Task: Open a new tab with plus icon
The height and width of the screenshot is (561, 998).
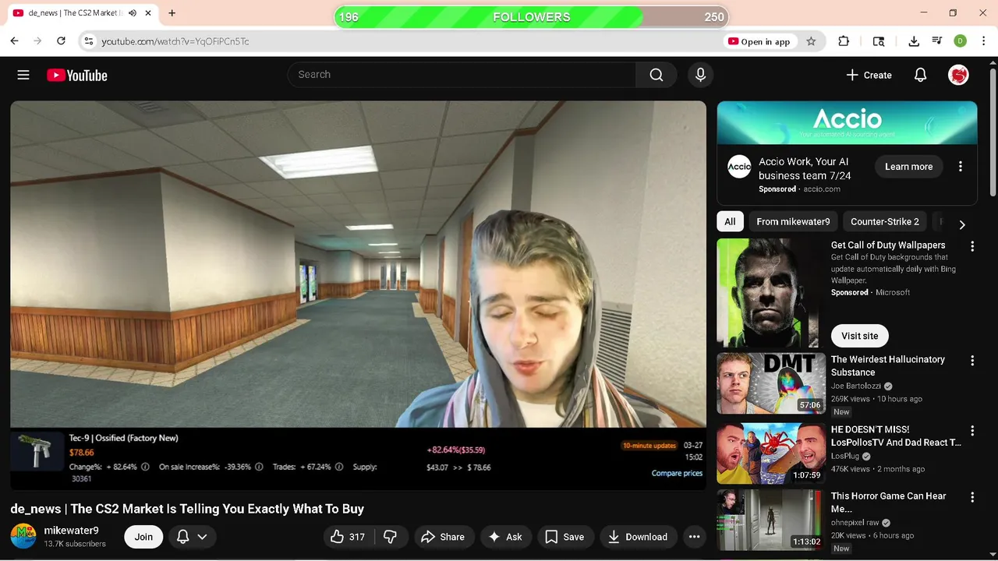Action: coord(172,13)
